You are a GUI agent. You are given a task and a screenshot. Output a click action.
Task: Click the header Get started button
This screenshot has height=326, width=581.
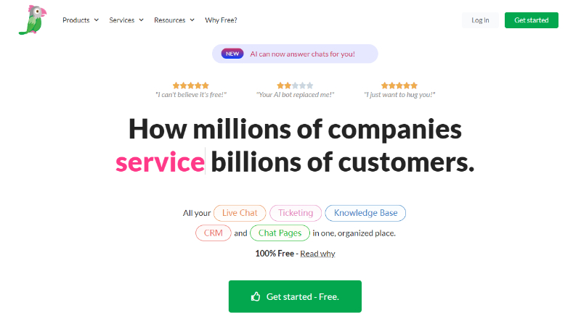(x=532, y=20)
